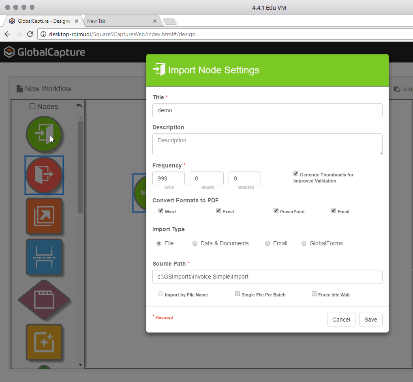Select the yellow sparkle node icon
Image resolution: width=413 pixels, height=382 pixels.
(44, 342)
